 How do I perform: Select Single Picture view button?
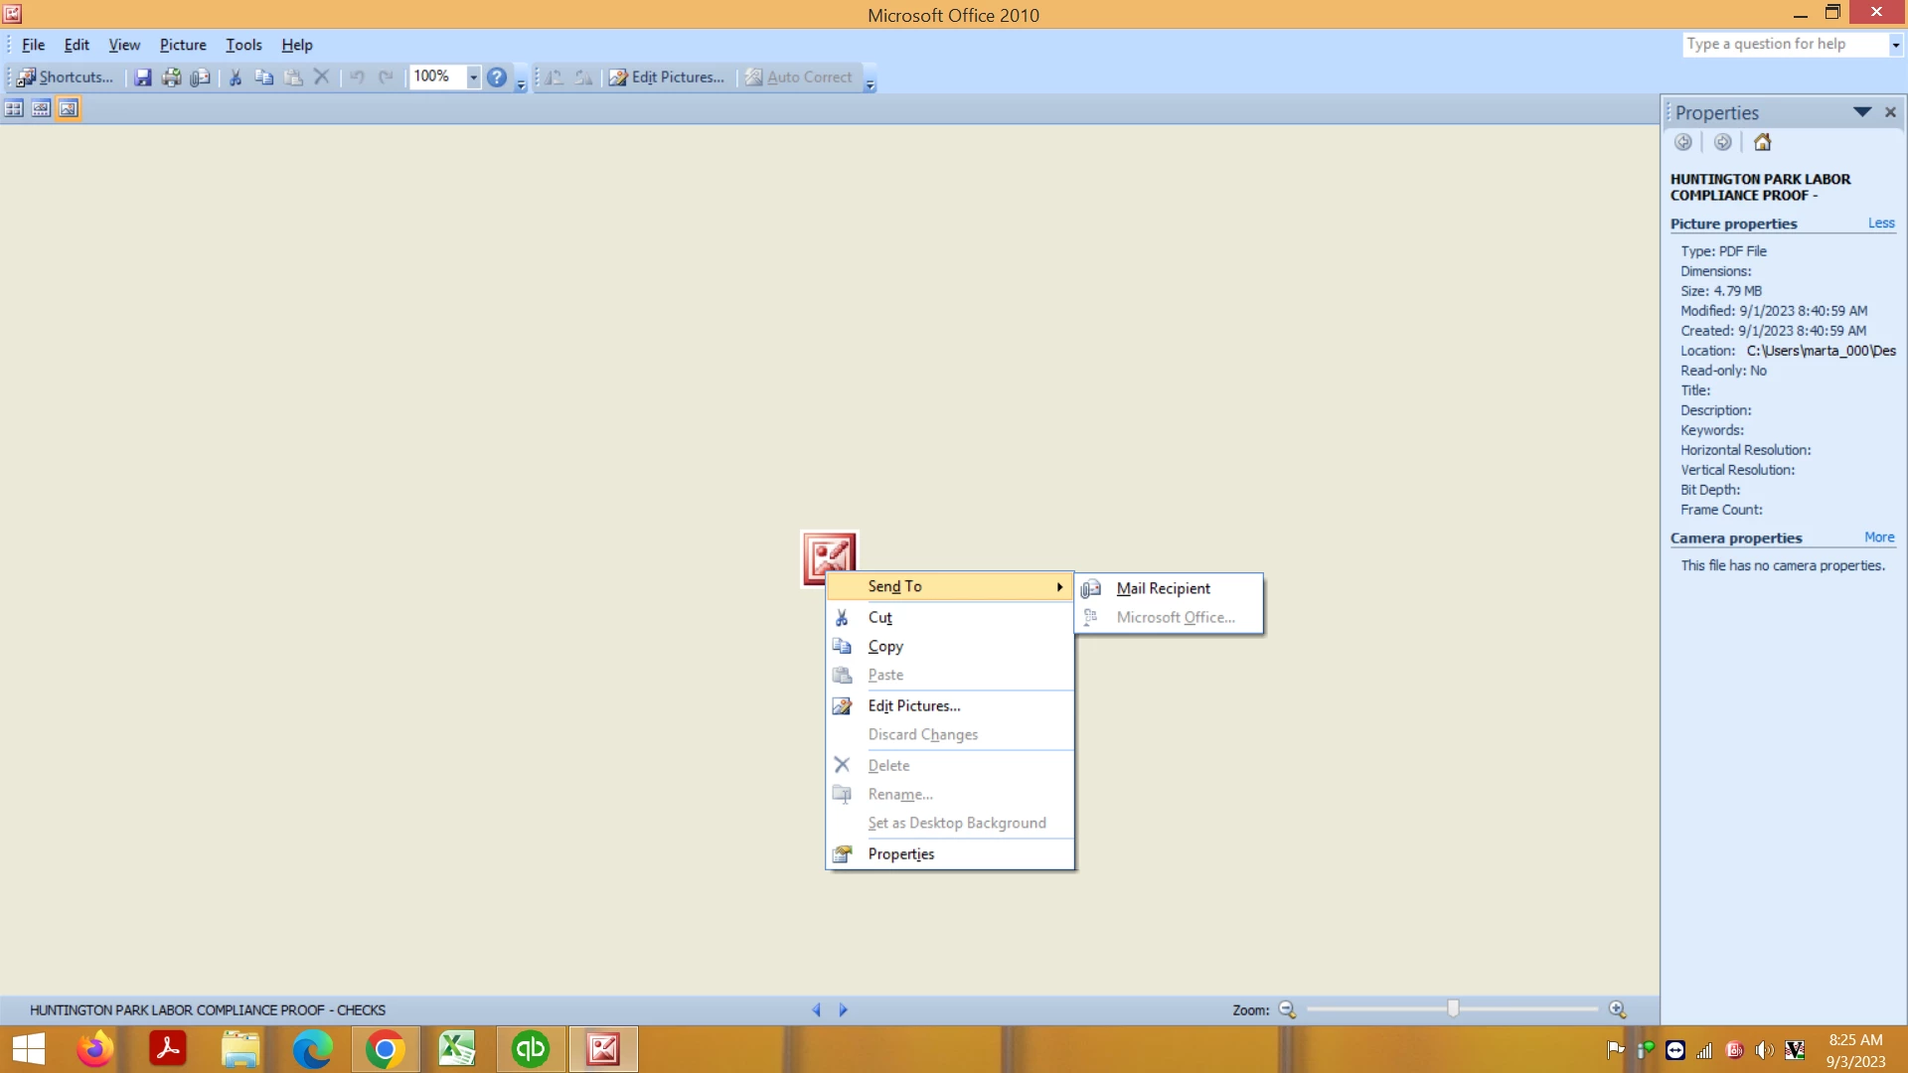point(68,108)
